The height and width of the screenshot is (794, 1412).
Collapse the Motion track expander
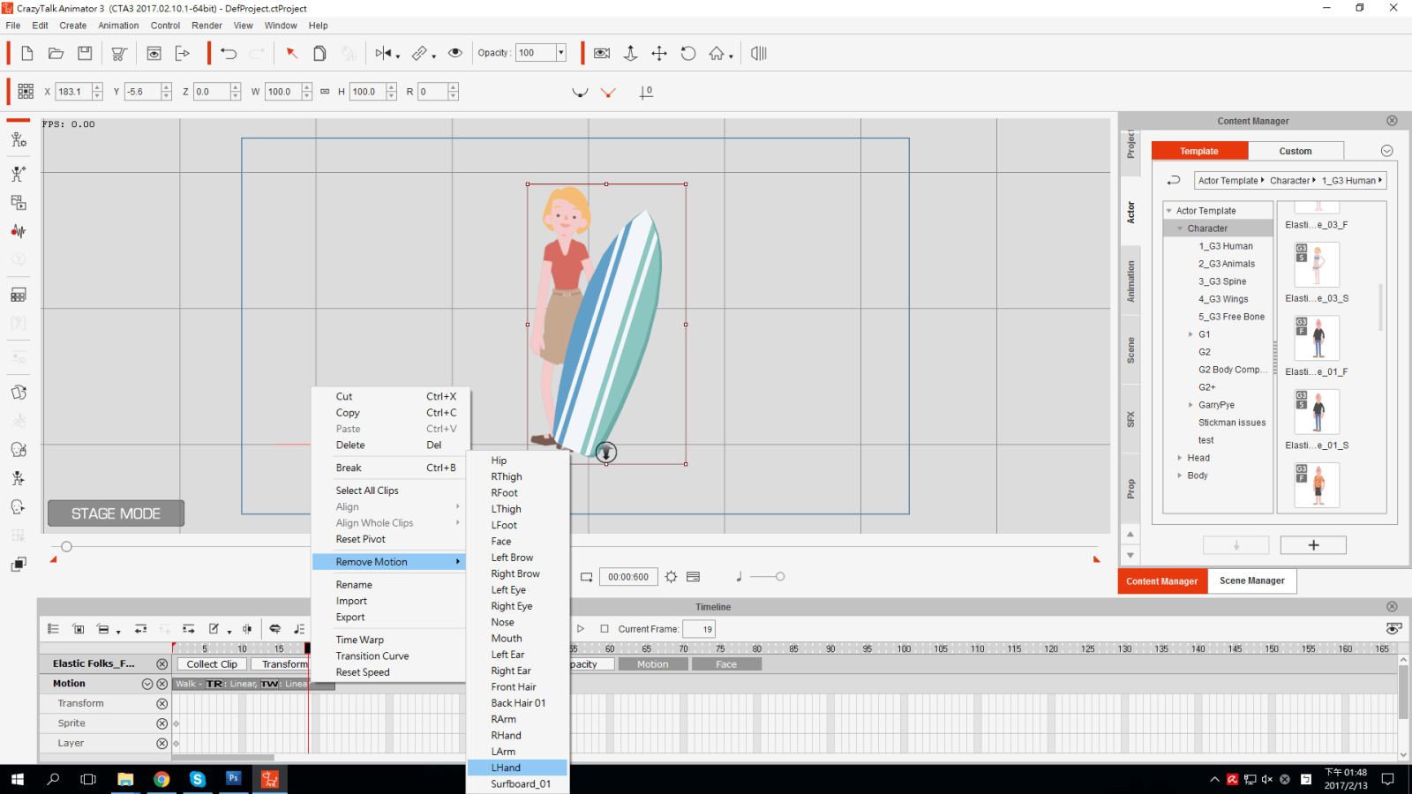click(x=147, y=684)
